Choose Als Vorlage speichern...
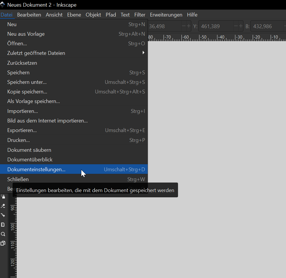Viewport: 286px width, 278px height. [74, 101]
